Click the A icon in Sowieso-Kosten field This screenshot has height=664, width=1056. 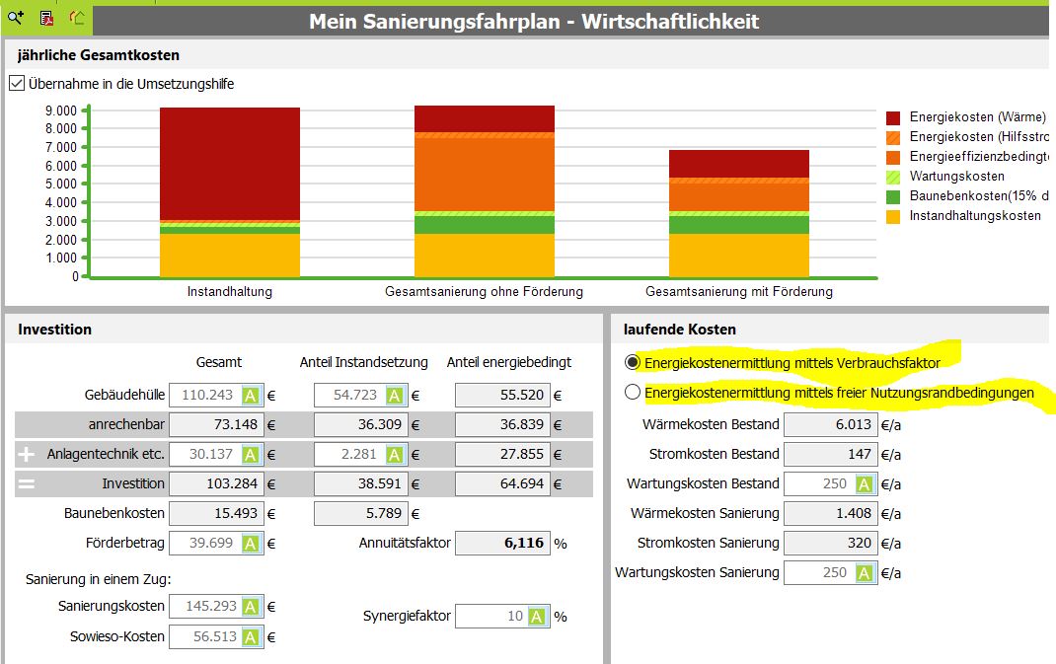point(251,637)
